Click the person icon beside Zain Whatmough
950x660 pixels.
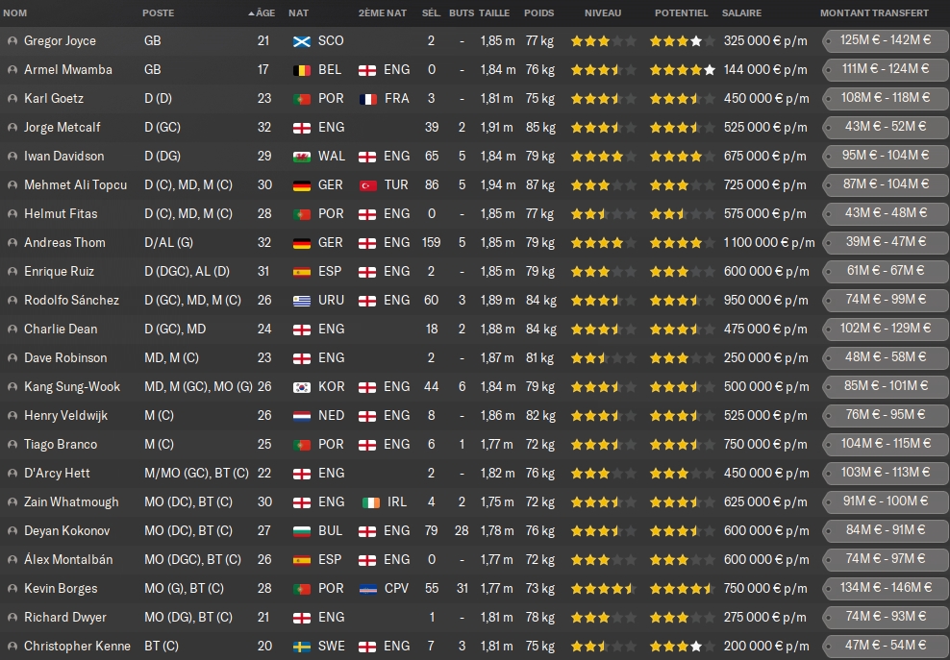12,501
